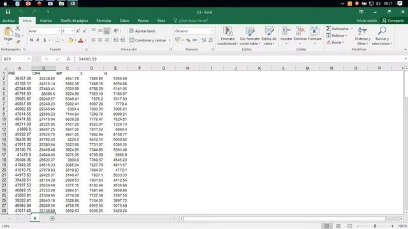The height and width of the screenshot is (229, 408).
Task: Open the font size dropdown
Action: (x=72, y=31)
